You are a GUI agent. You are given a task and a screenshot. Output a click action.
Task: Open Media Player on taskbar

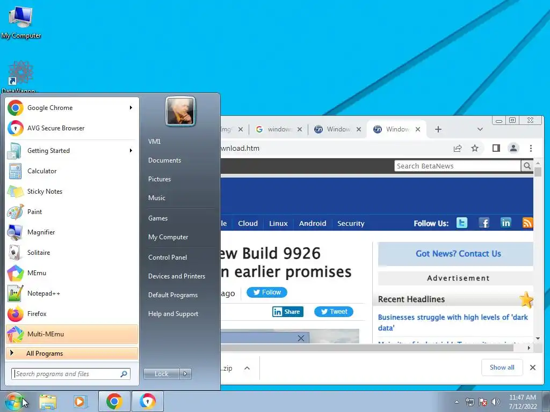click(x=81, y=401)
